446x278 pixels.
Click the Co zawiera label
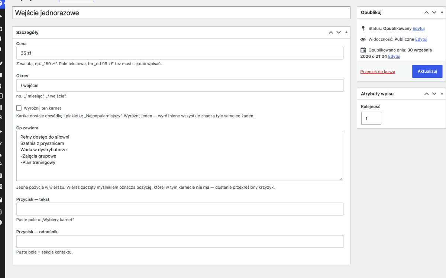pos(28,128)
